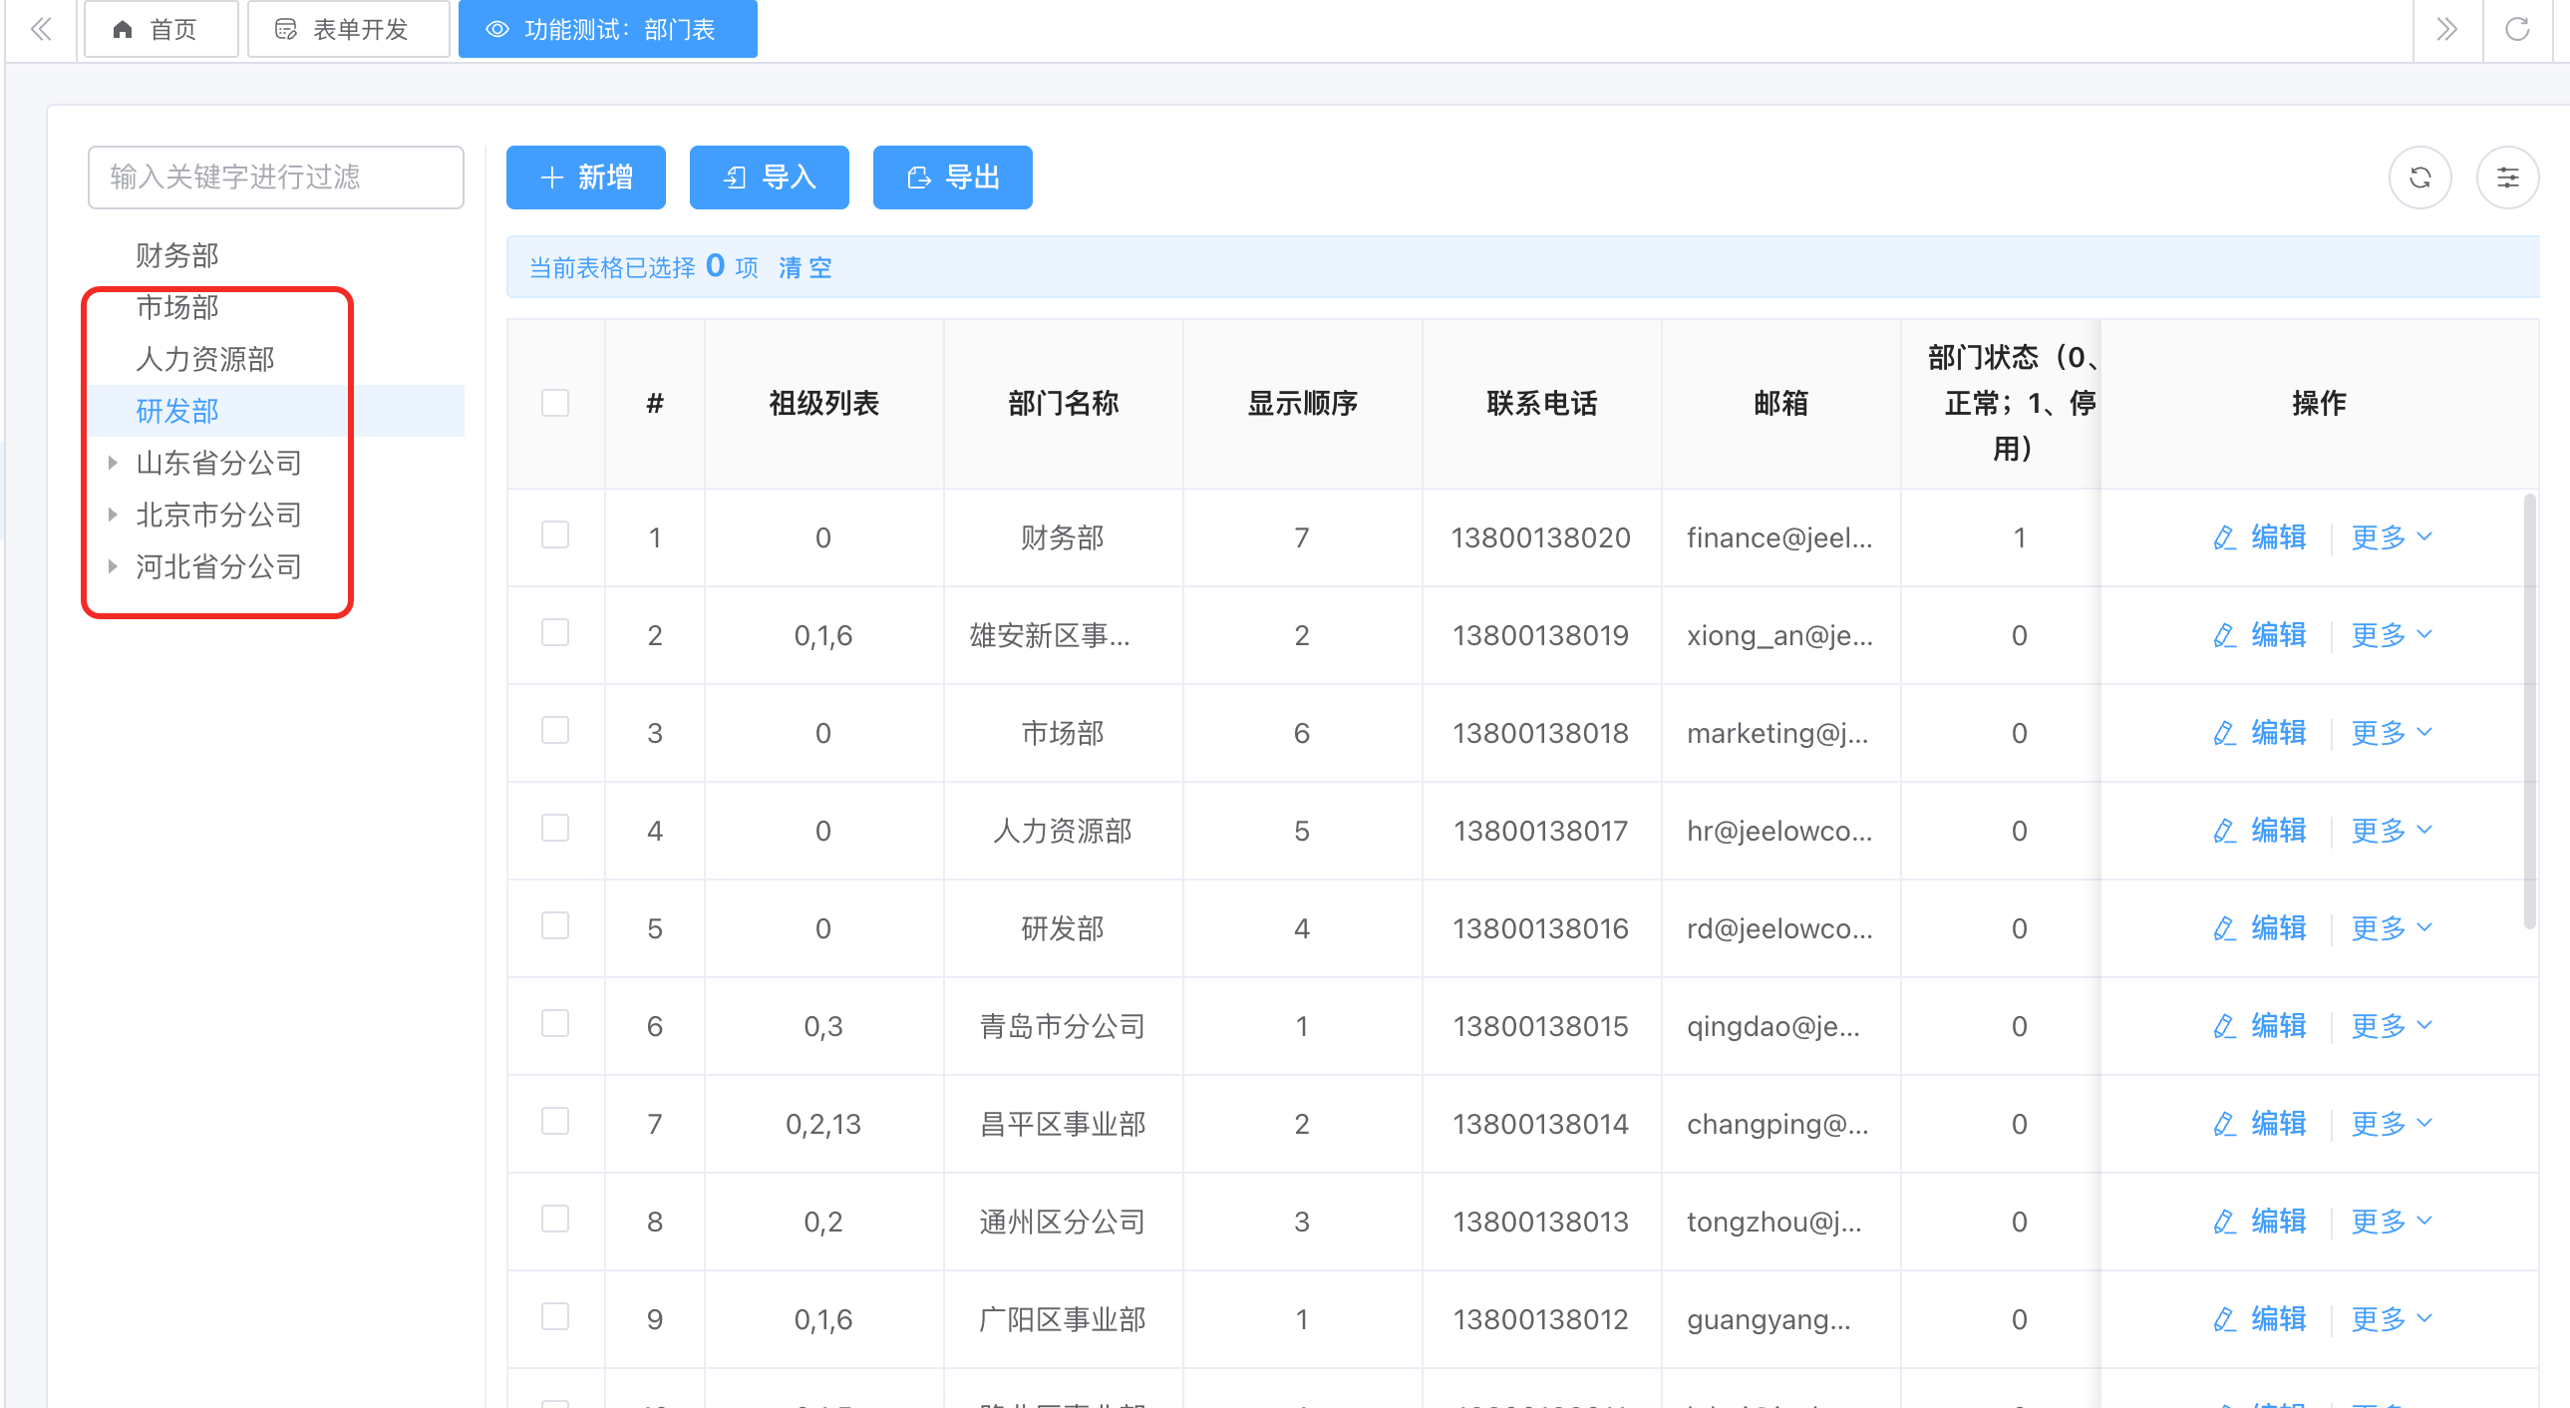Click the 清空 clear selection link
This screenshot has height=1408, width=2570.
pyautogui.click(x=804, y=267)
